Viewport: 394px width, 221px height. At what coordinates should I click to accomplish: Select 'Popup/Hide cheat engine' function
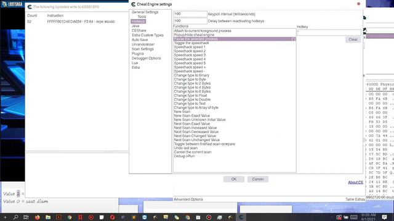(235, 35)
